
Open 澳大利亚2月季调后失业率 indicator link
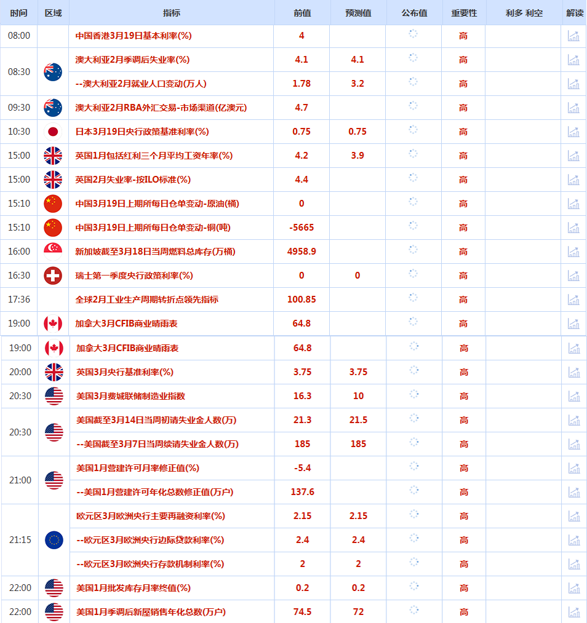click(132, 60)
